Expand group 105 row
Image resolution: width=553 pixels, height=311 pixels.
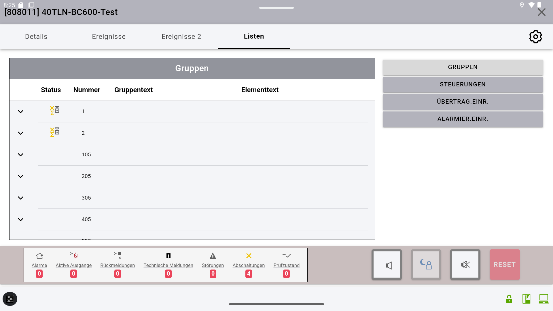click(20, 155)
